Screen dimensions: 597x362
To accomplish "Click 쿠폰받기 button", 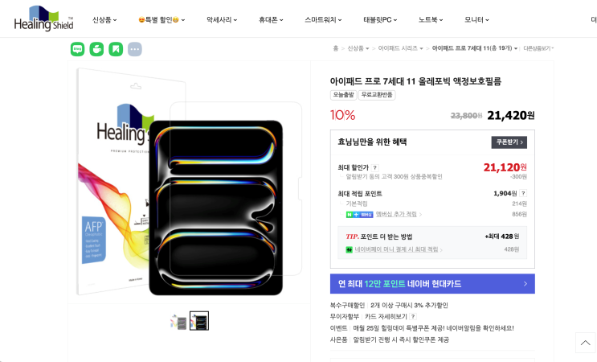I will [509, 142].
